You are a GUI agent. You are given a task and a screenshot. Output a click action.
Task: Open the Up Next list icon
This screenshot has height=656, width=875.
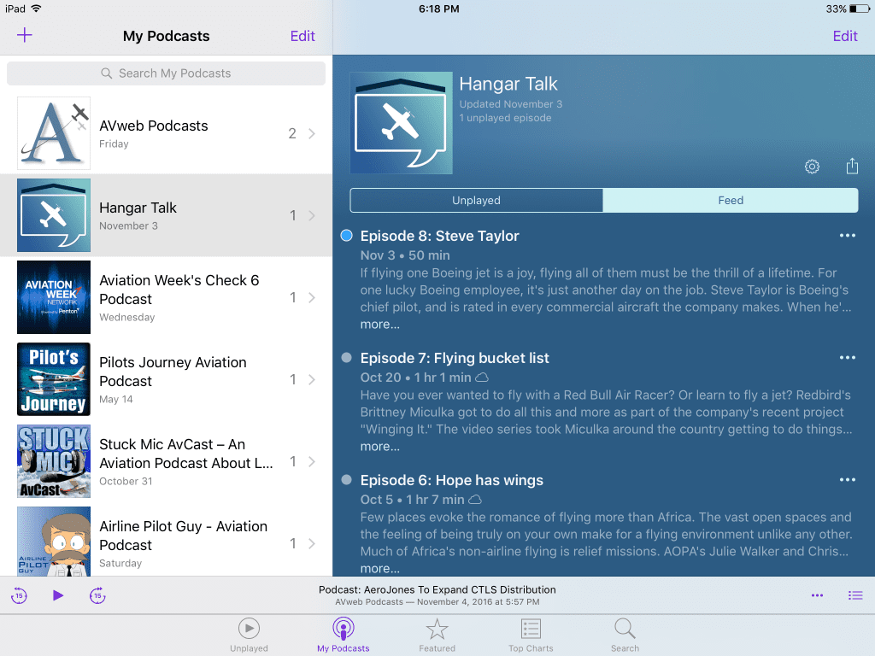click(855, 595)
